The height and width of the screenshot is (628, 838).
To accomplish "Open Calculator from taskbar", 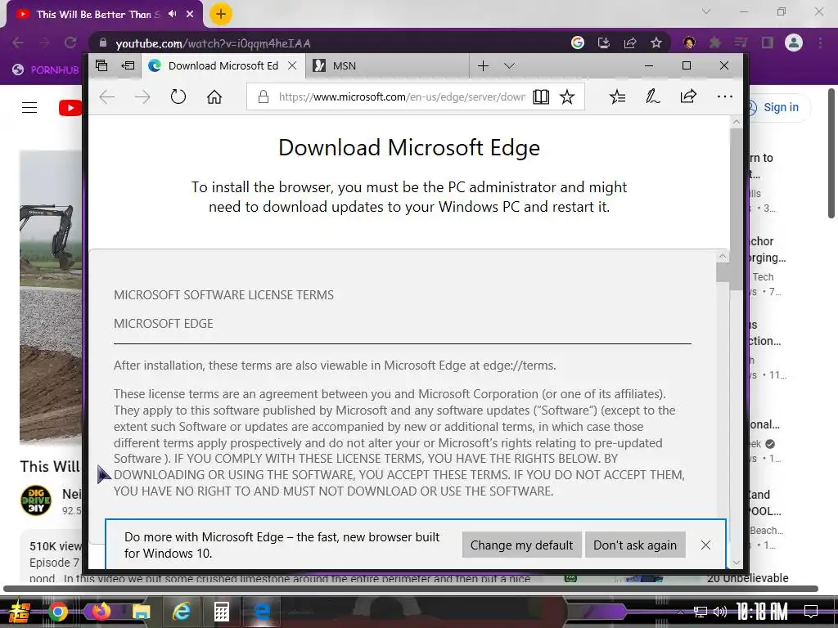I will (222, 612).
